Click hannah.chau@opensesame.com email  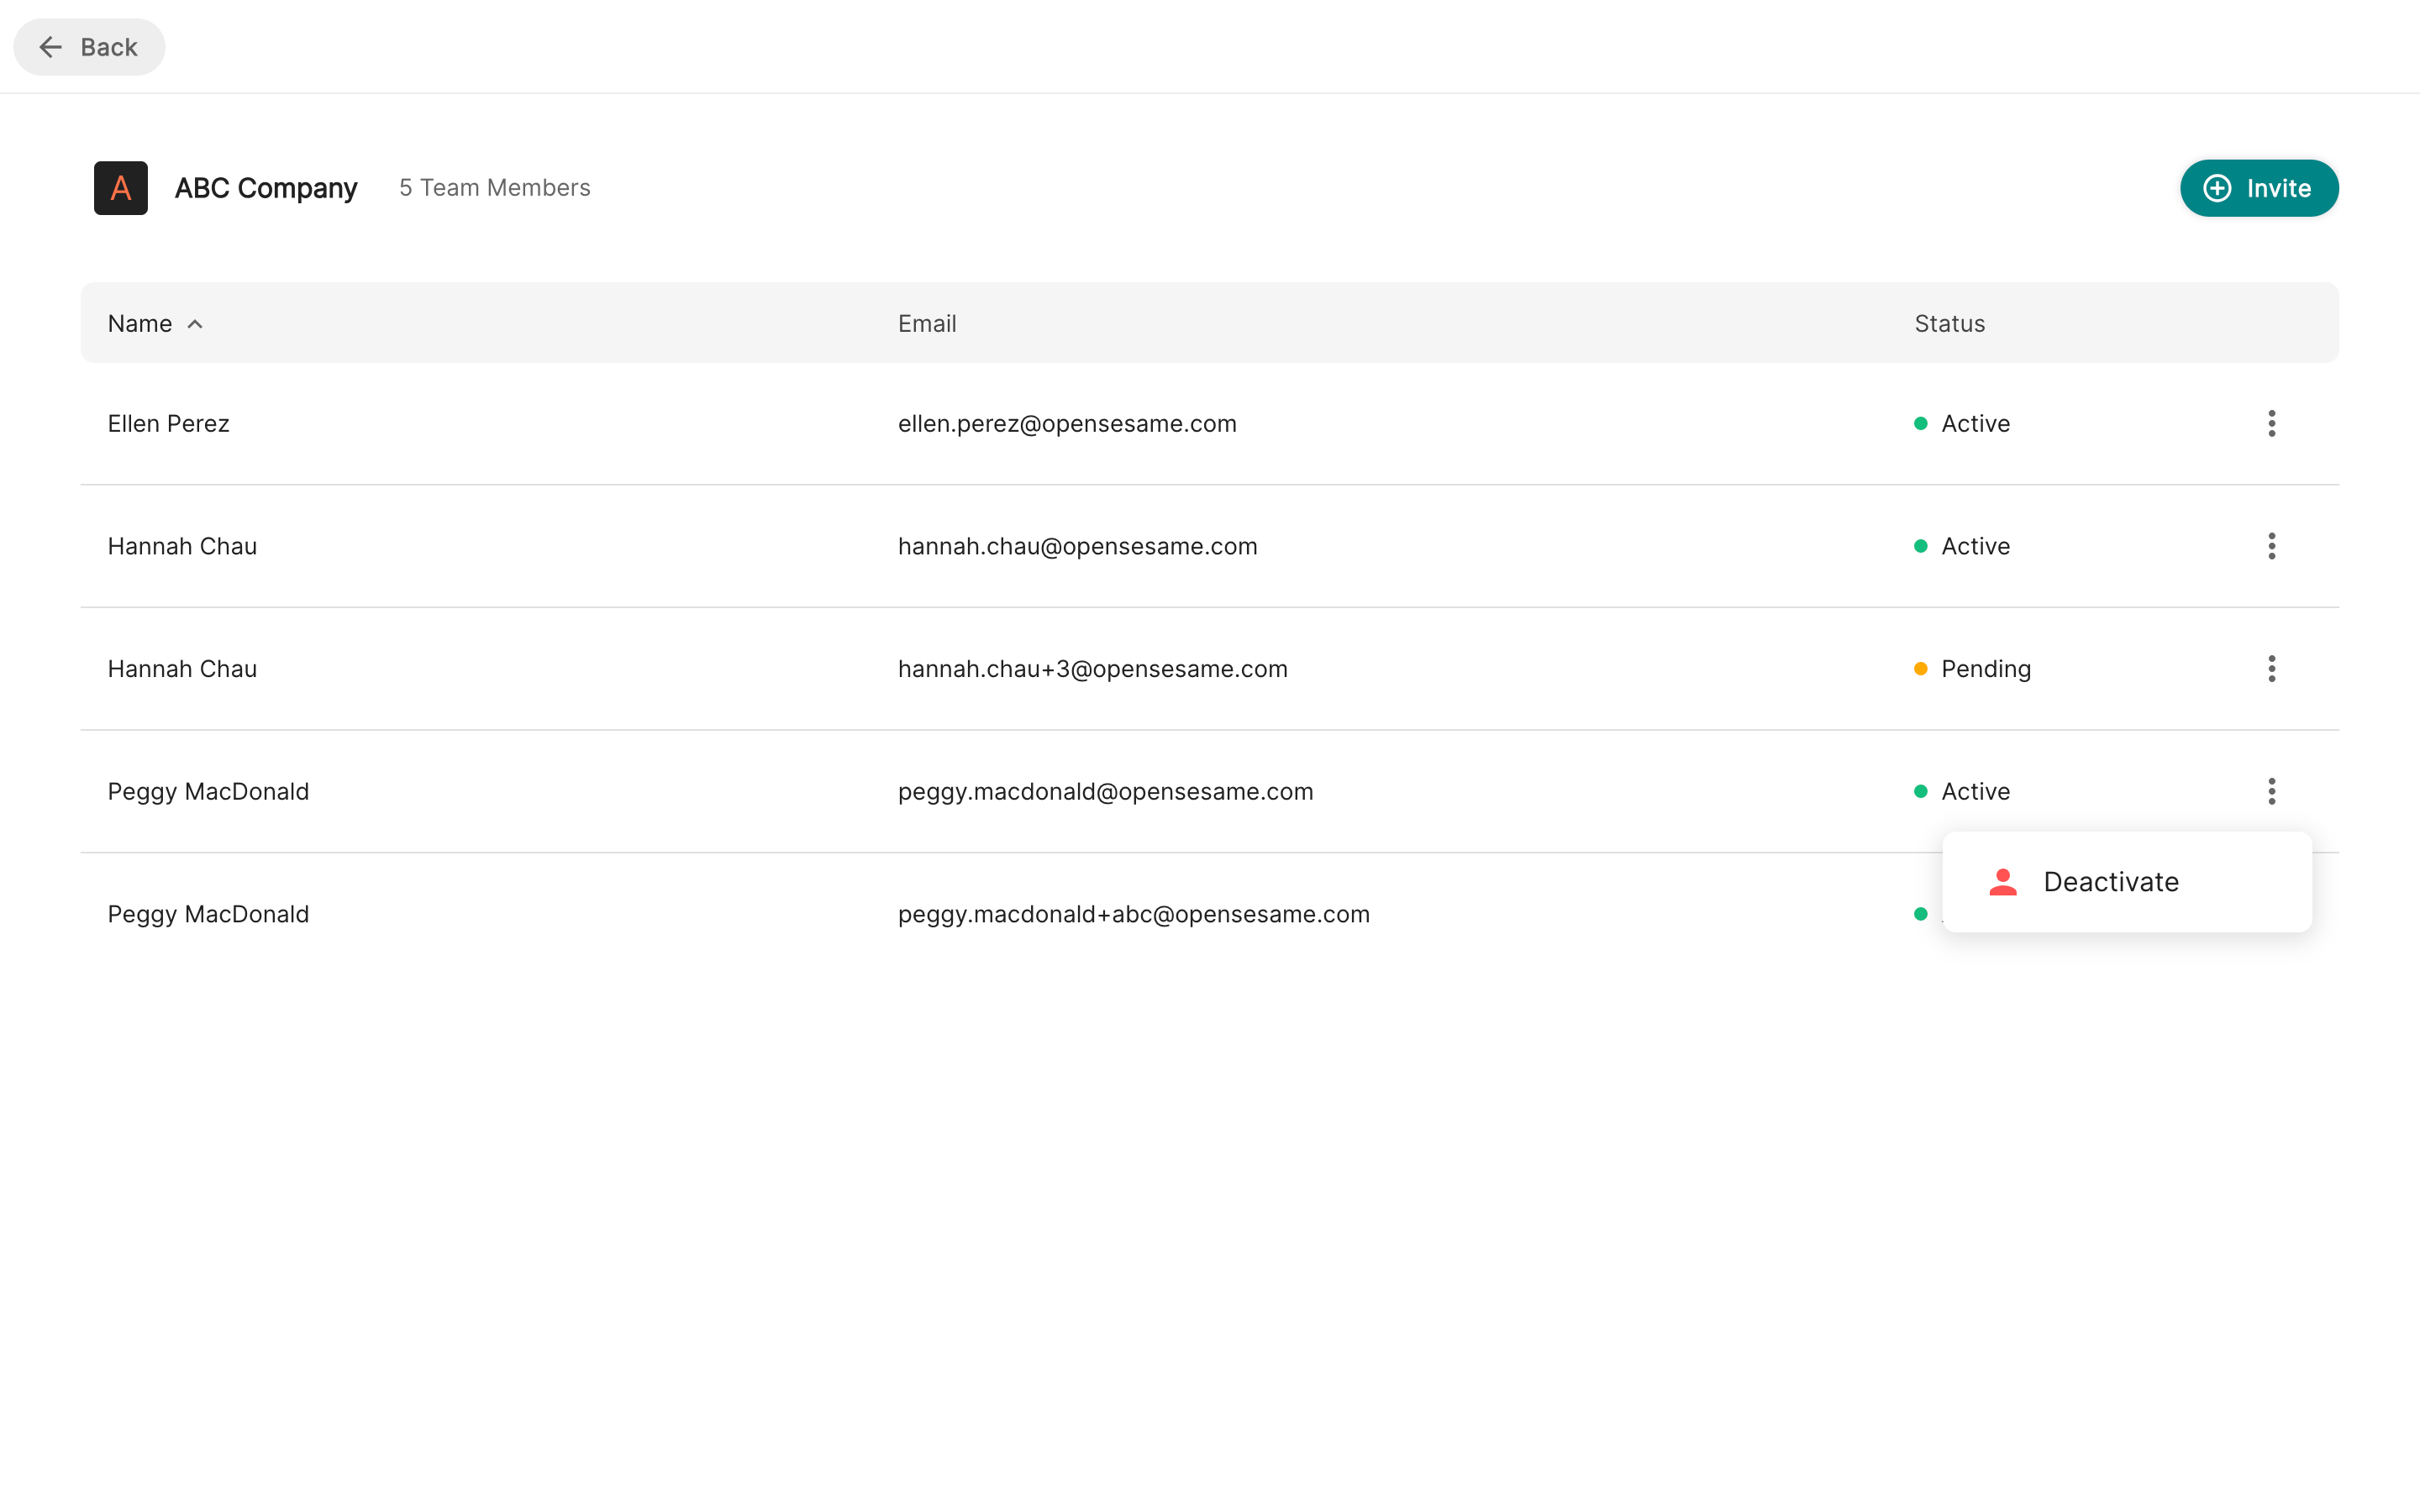pyautogui.click(x=1078, y=546)
